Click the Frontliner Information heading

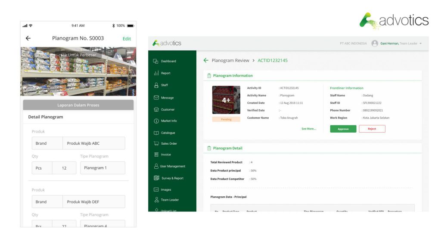tap(347, 88)
